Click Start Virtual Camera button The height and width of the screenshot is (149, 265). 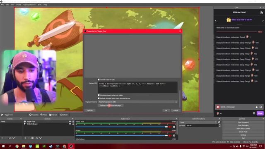(243, 129)
